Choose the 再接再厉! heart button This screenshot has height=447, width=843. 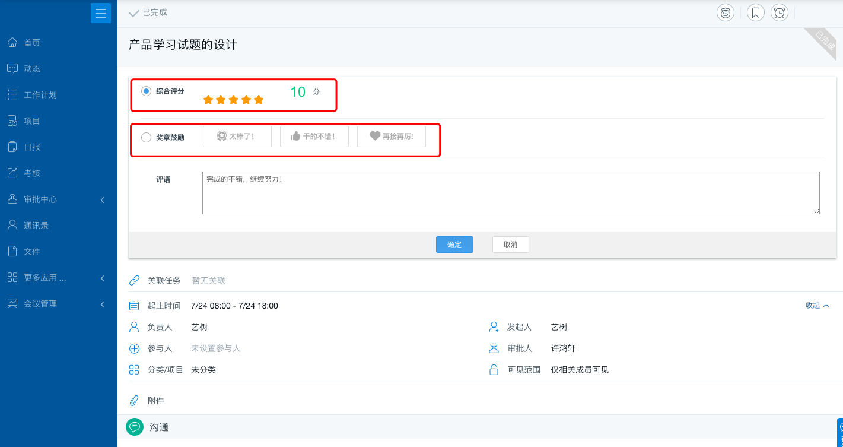tap(392, 136)
